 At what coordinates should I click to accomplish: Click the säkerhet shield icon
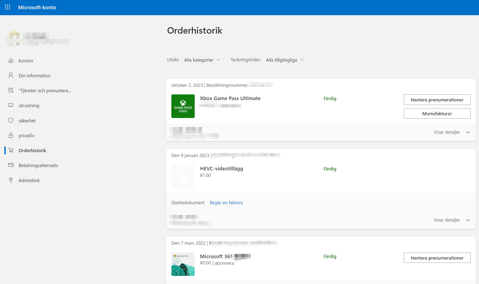point(11,120)
